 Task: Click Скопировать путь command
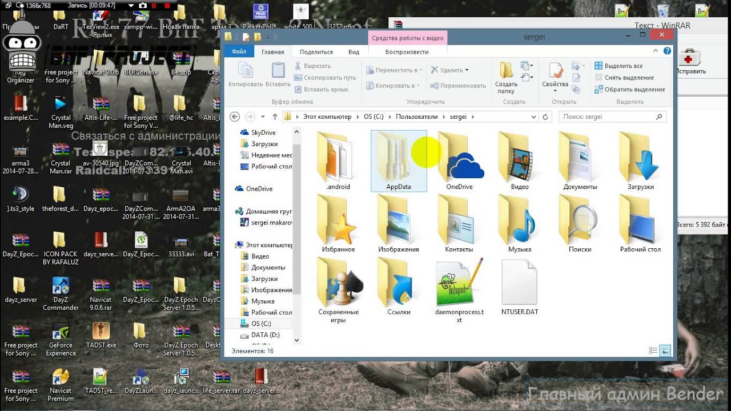tap(325, 78)
